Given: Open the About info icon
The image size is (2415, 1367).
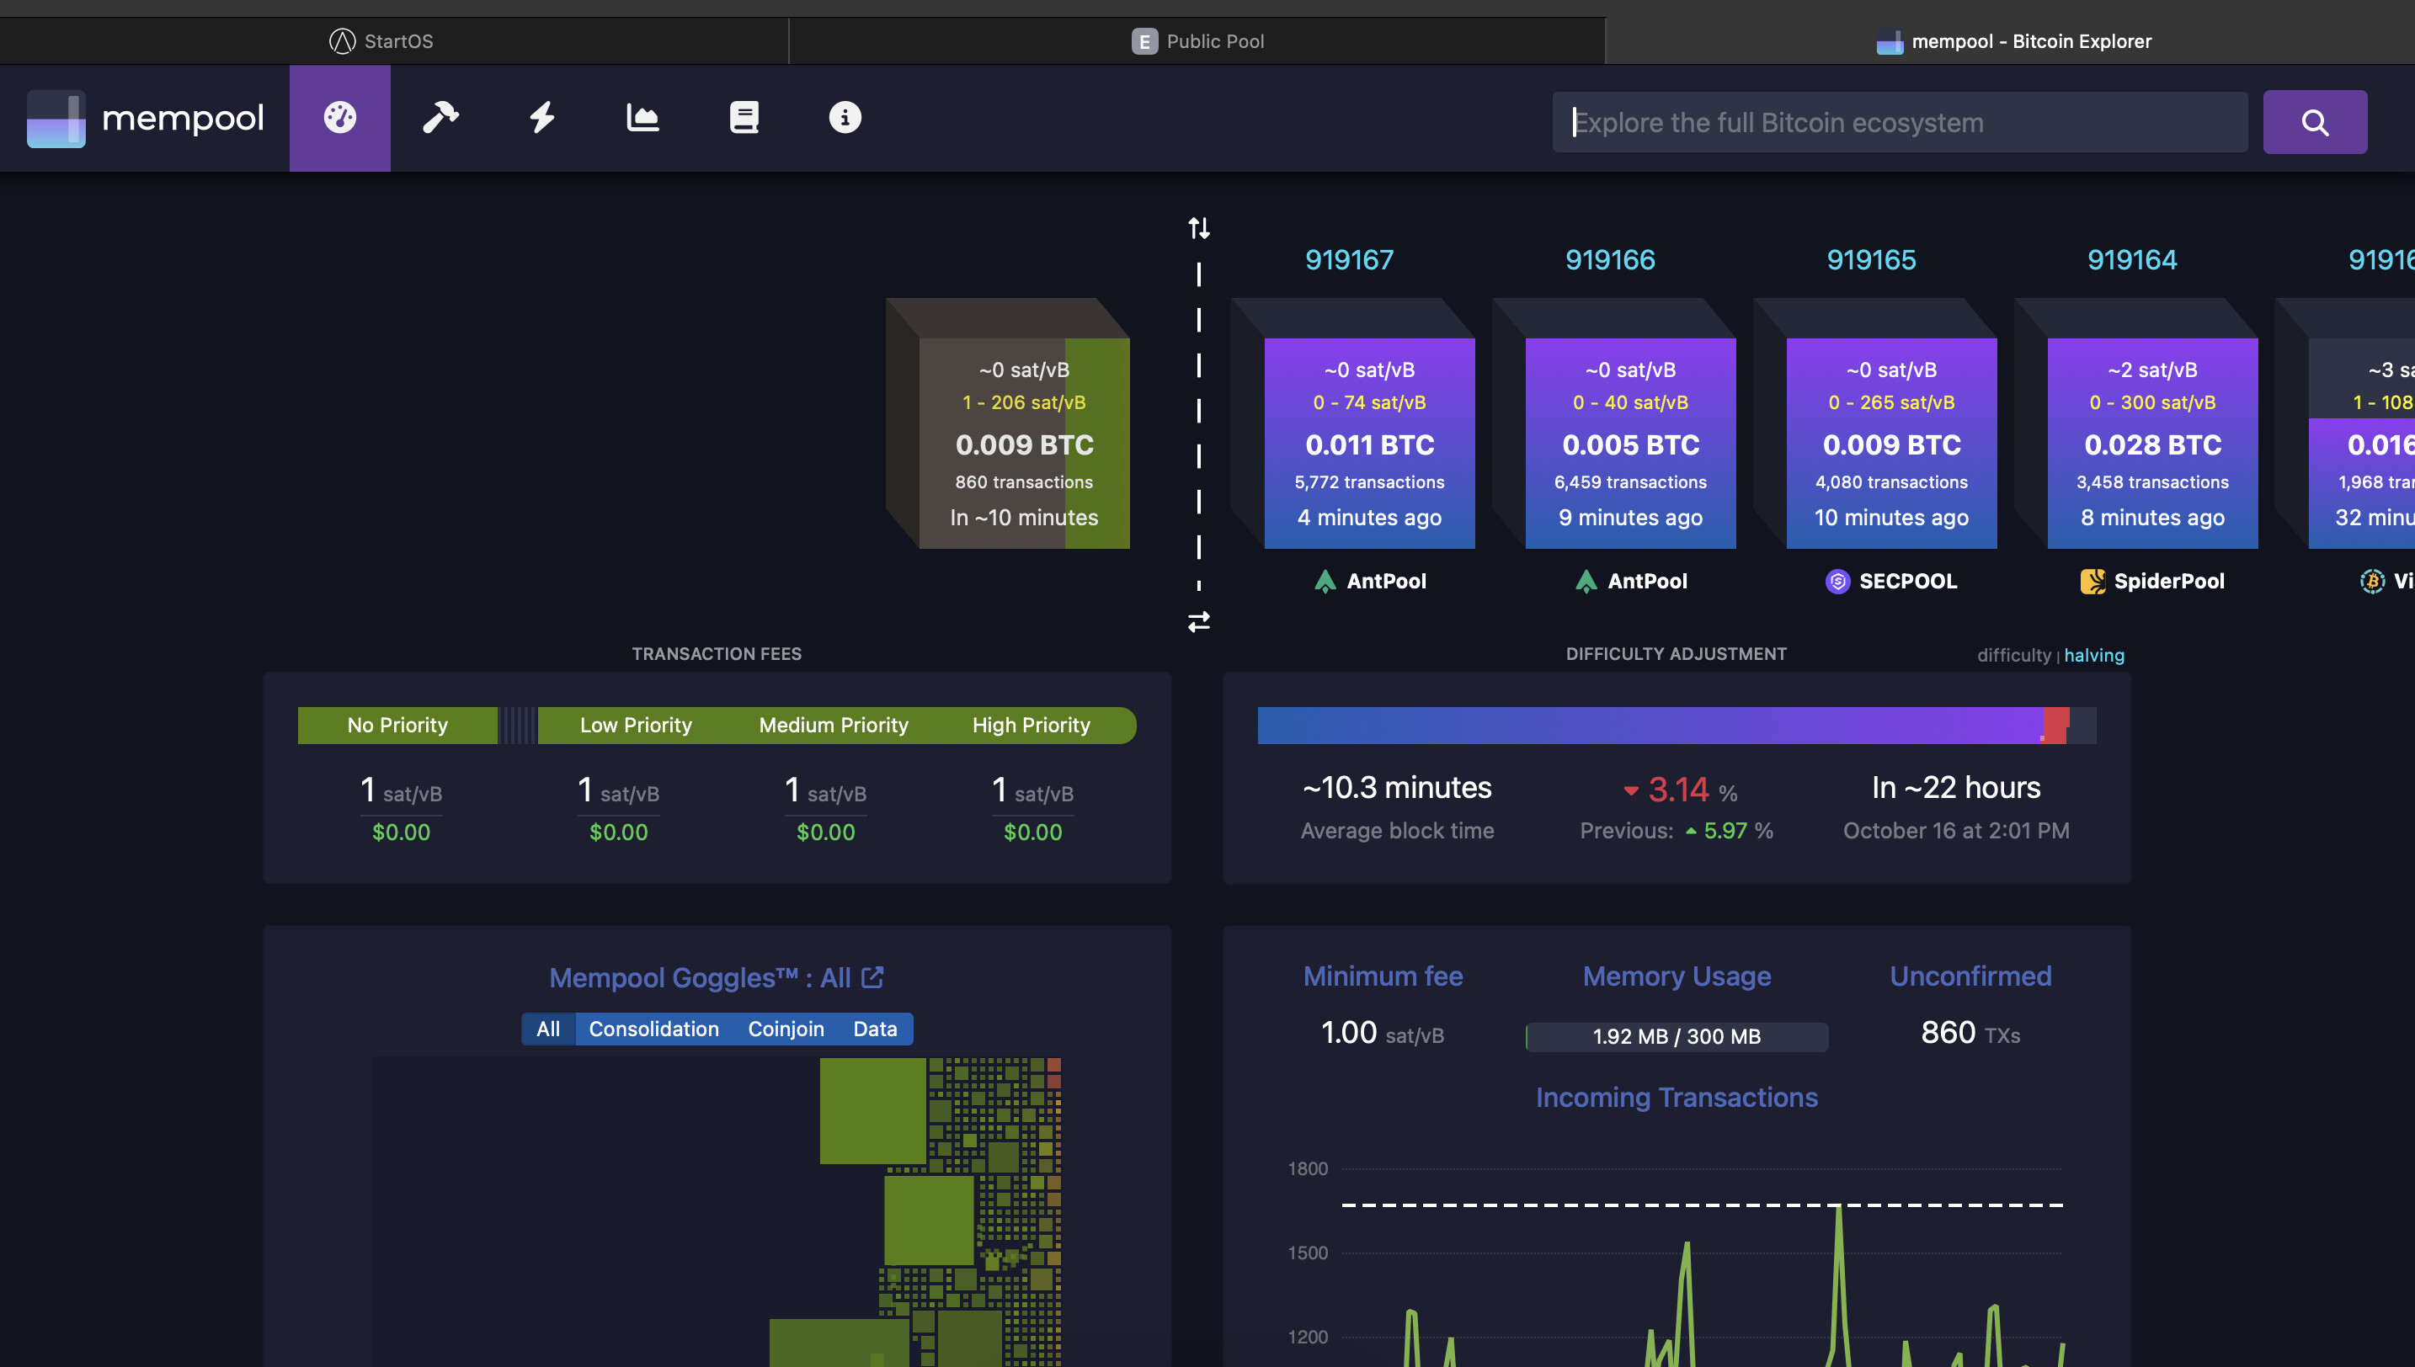Looking at the screenshot, I should pyautogui.click(x=844, y=119).
